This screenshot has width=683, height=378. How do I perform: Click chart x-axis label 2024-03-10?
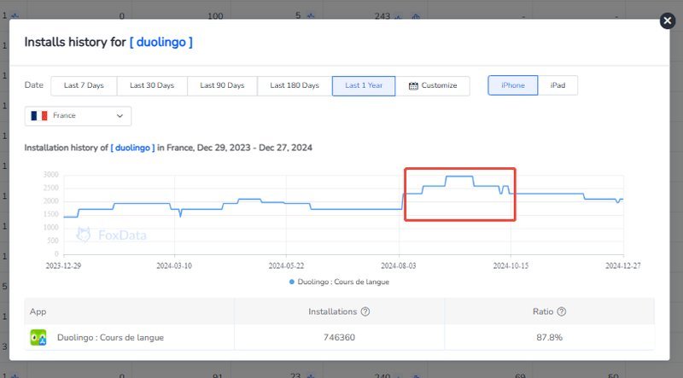click(174, 265)
